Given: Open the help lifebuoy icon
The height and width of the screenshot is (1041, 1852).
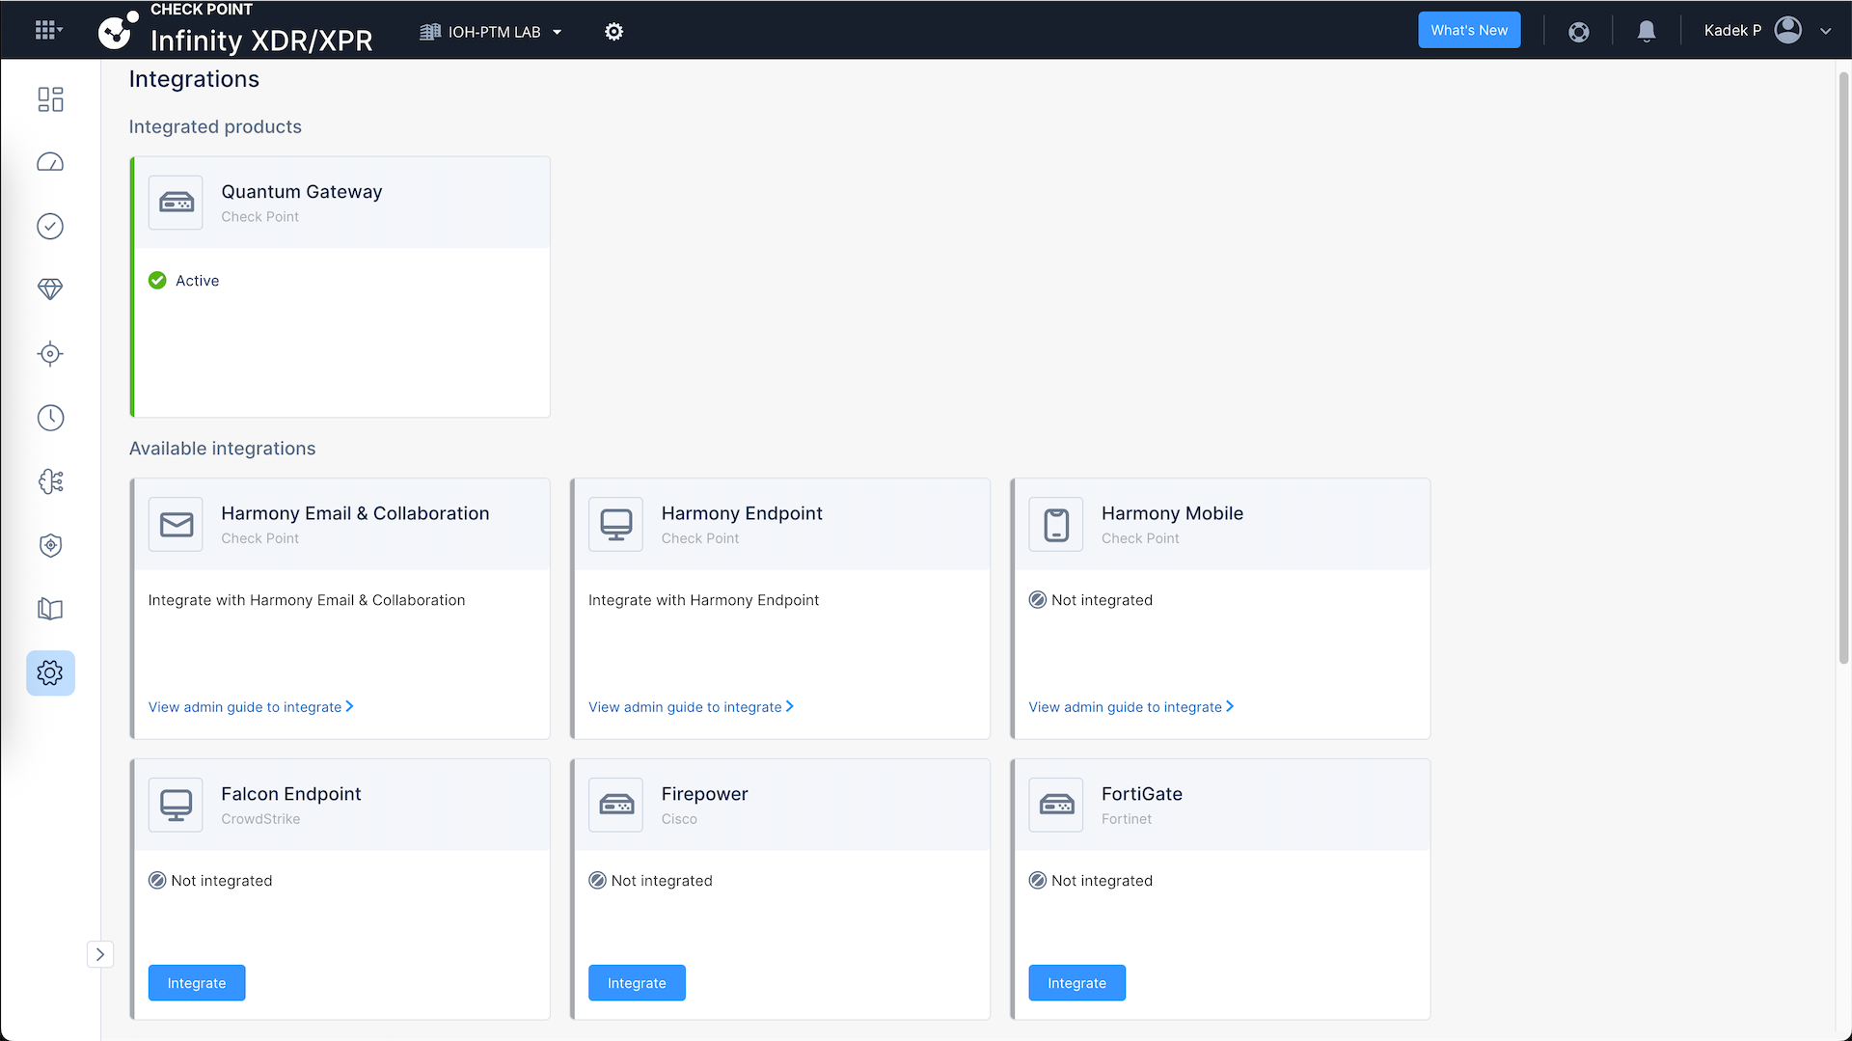Looking at the screenshot, I should 1578,32.
